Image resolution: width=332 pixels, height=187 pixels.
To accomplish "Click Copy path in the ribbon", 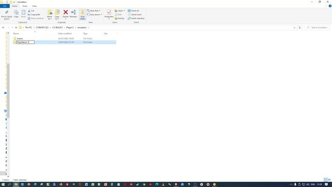I will 34,15.
